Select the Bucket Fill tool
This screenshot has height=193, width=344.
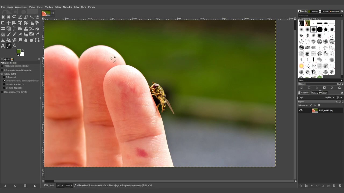tap(37, 28)
